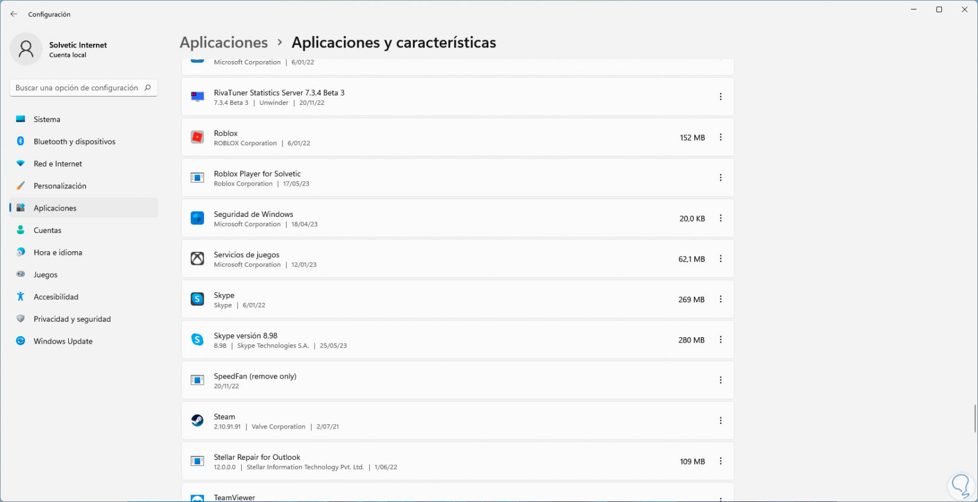Select Bluetooth y dispositivos in sidebar
Viewport: 978px width, 502px height.
click(74, 142)
